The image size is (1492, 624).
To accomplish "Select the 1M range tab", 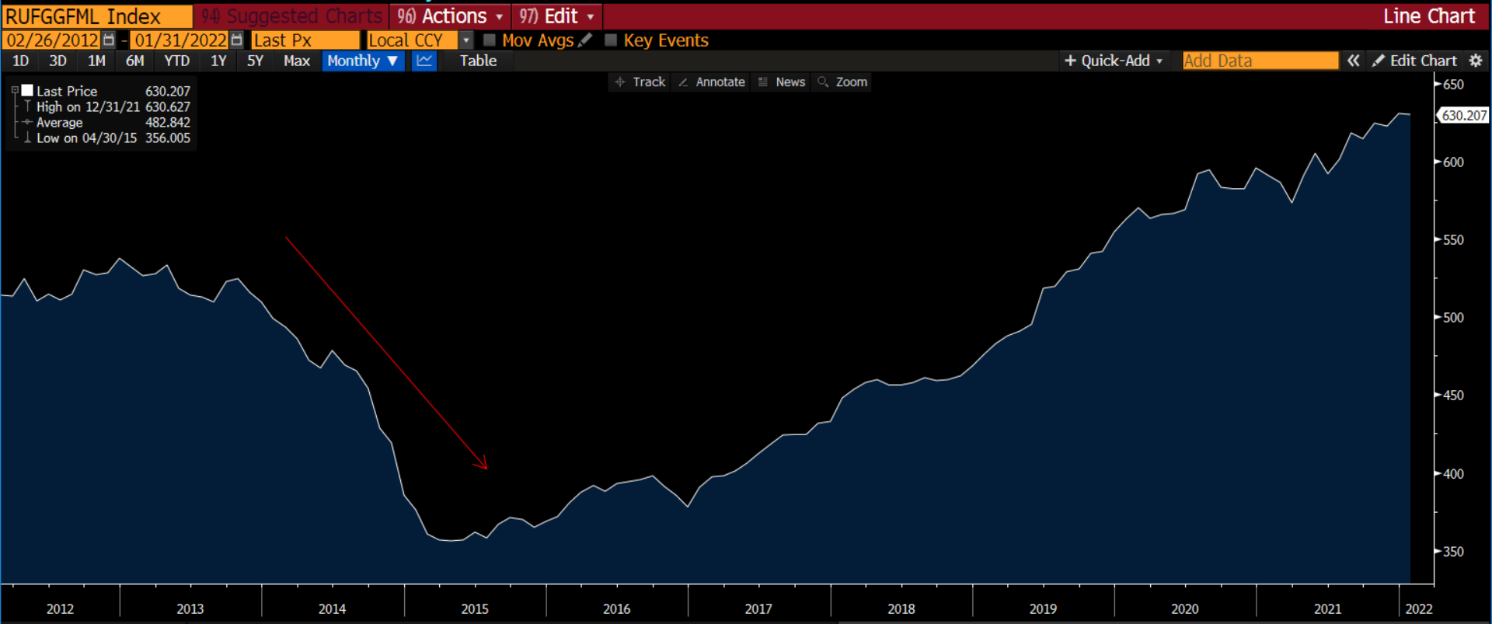I will click(x=96, y=61).
